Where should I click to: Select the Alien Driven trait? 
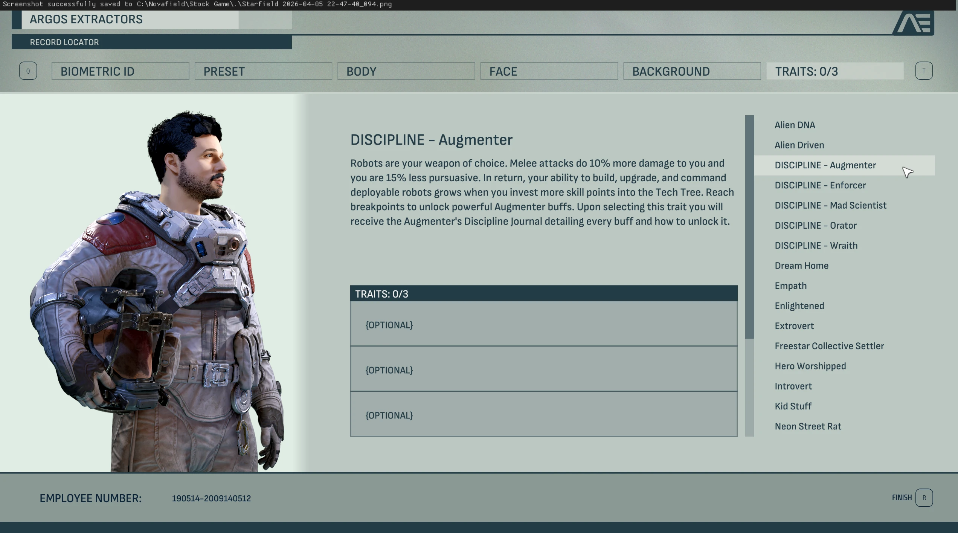click(844, 145)
